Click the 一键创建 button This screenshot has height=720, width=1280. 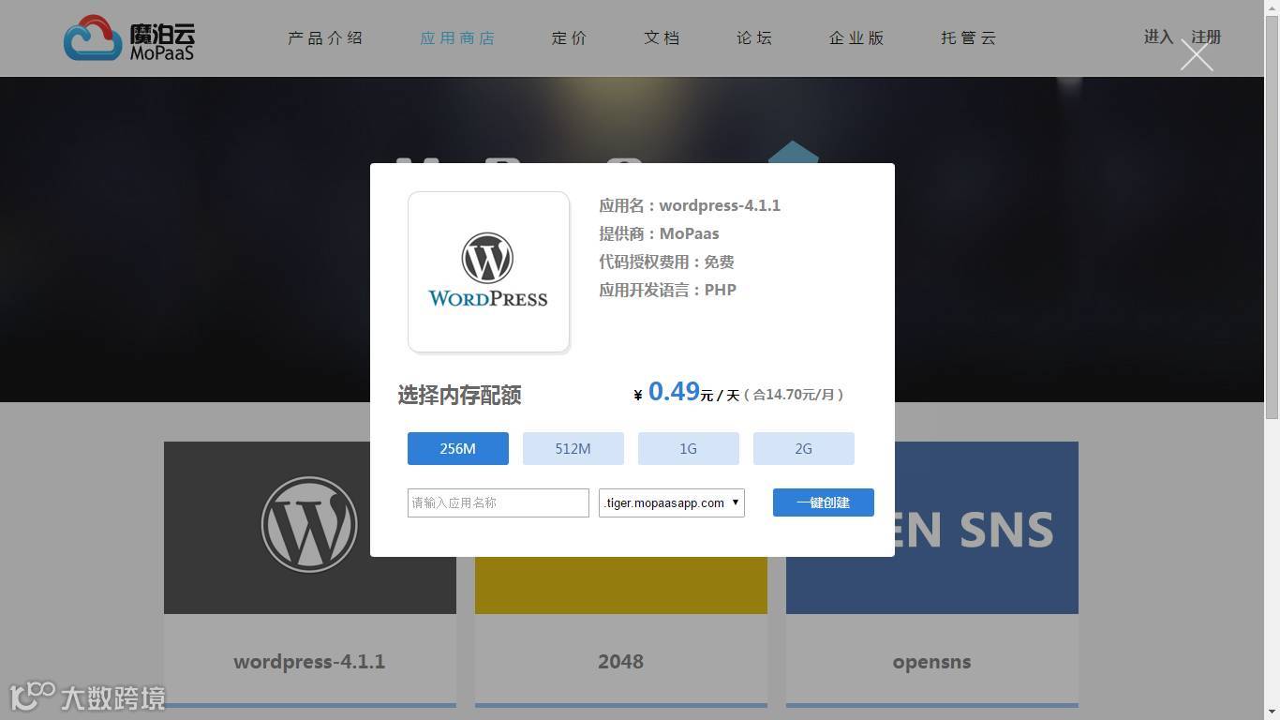point(824,502)
